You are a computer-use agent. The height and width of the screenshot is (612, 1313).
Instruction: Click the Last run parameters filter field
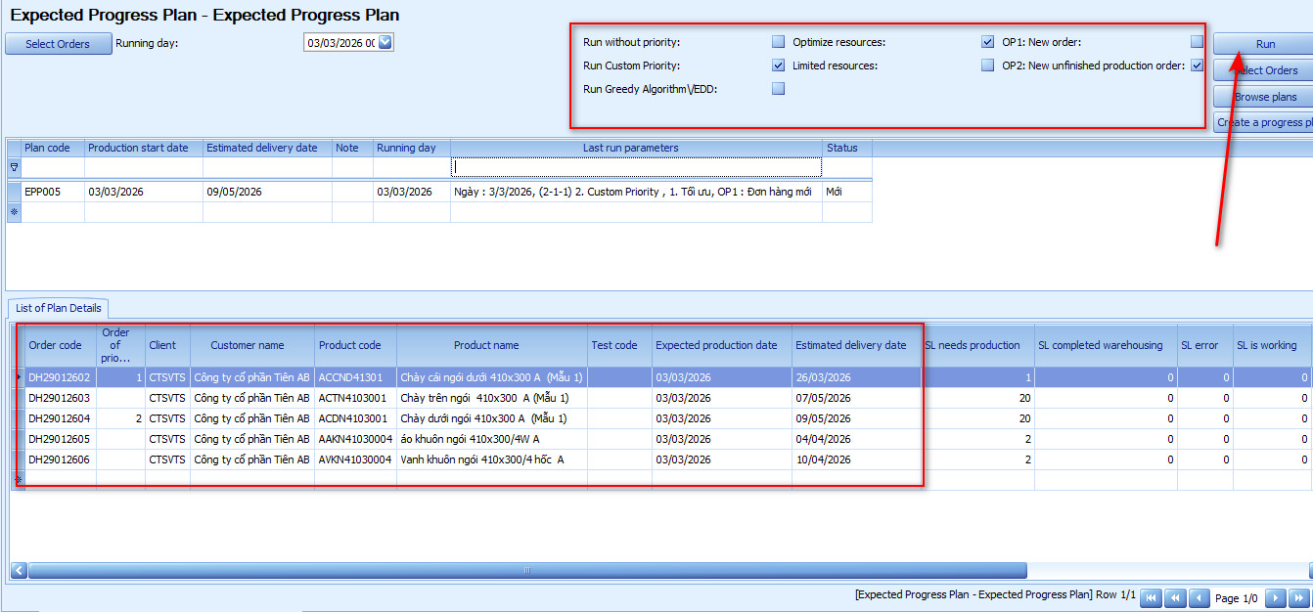(636, 167)
